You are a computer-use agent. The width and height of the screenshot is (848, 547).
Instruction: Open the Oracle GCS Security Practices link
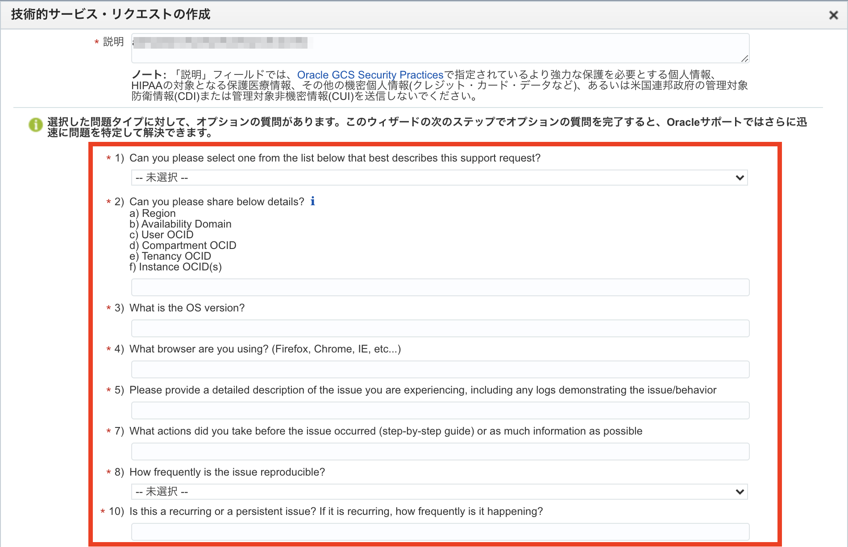click(x=370, y=75)
